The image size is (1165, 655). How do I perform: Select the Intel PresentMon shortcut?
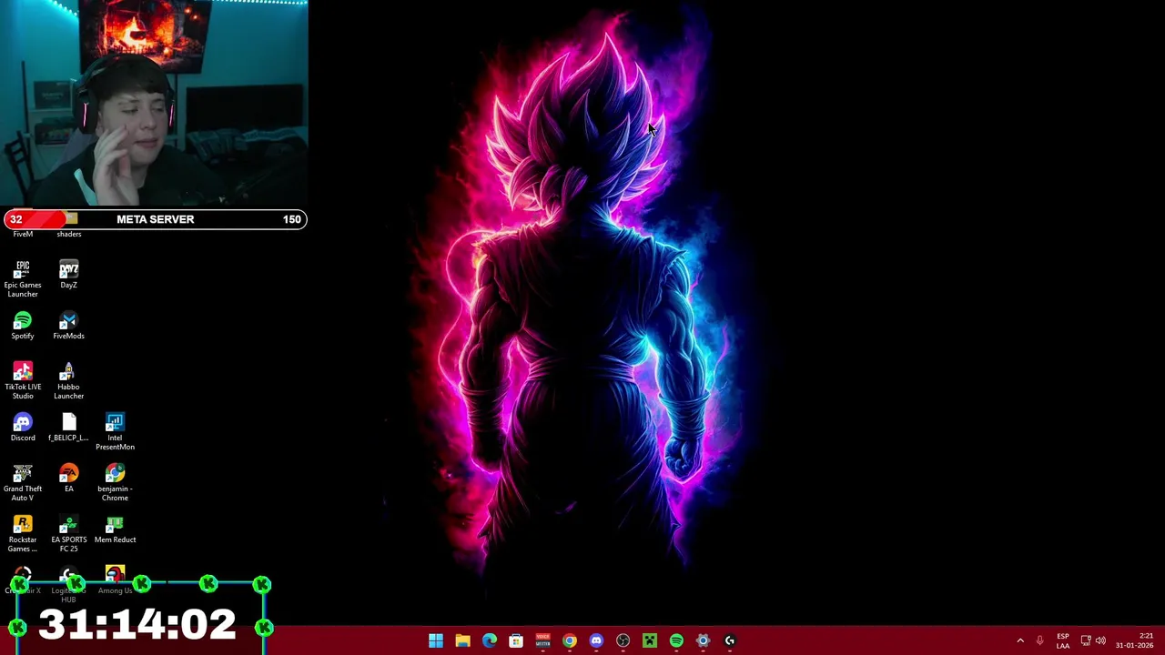[x=115, y=431]
